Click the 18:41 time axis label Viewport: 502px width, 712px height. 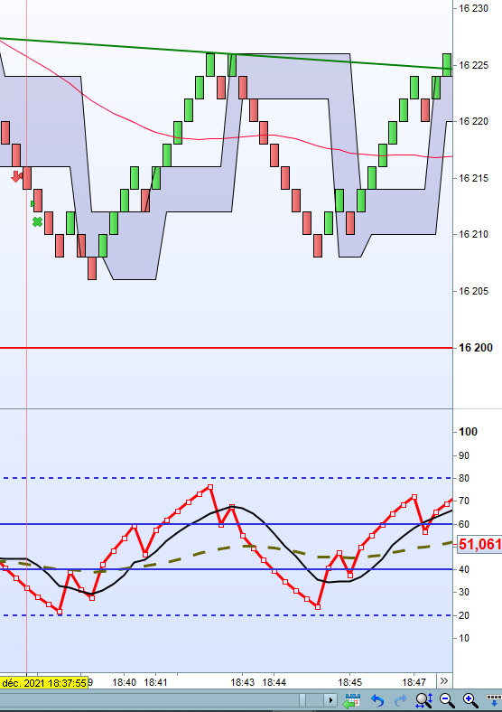155,682
